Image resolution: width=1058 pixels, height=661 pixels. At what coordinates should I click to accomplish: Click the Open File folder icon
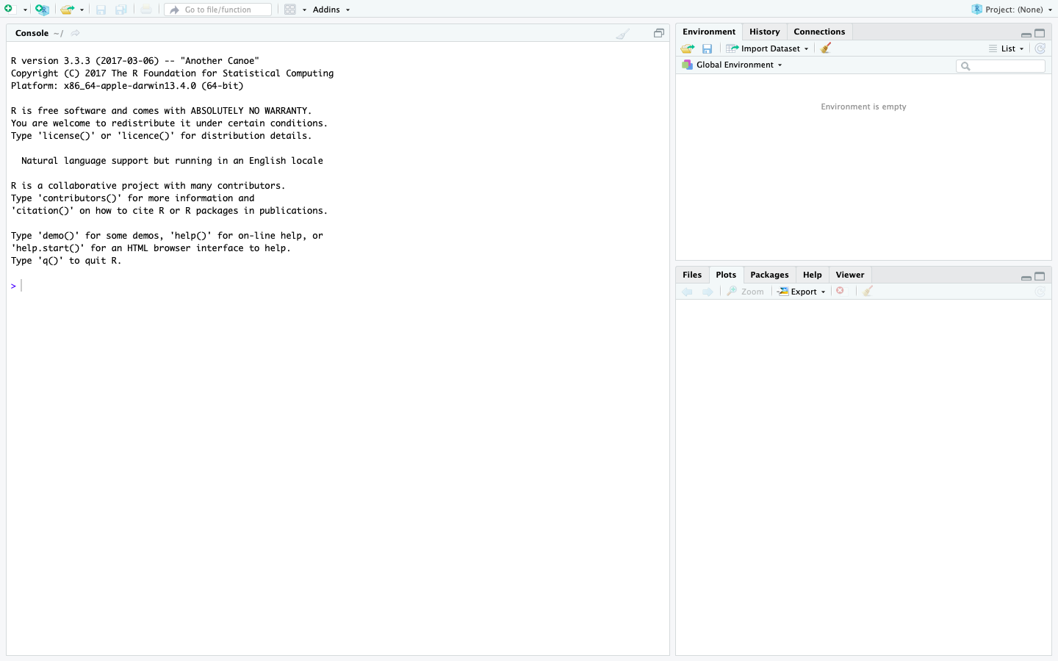click(x=67, y=10)
